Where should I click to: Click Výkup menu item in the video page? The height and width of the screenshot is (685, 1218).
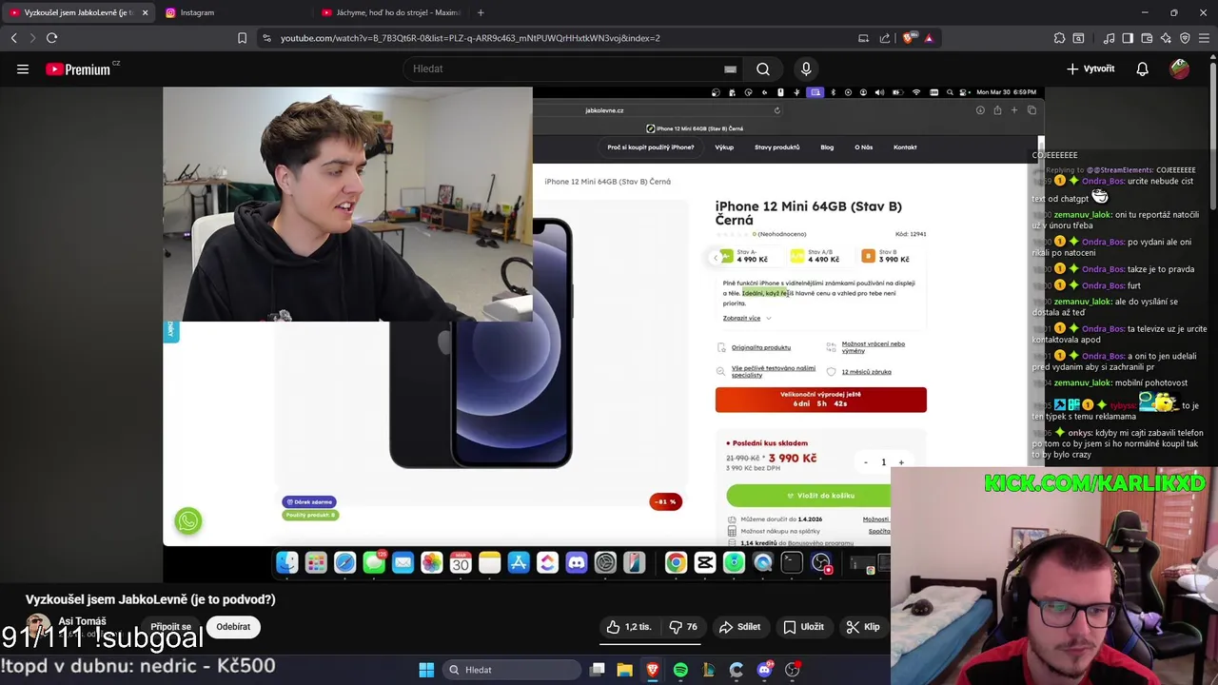tap(724, 147)
